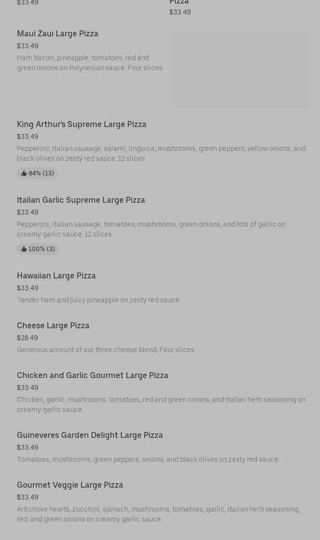Image resolution: width=320 pixels, height=540 pixels.
Task: Select the Cheese Large Pizza title
Action: click(x=53, y=326)
